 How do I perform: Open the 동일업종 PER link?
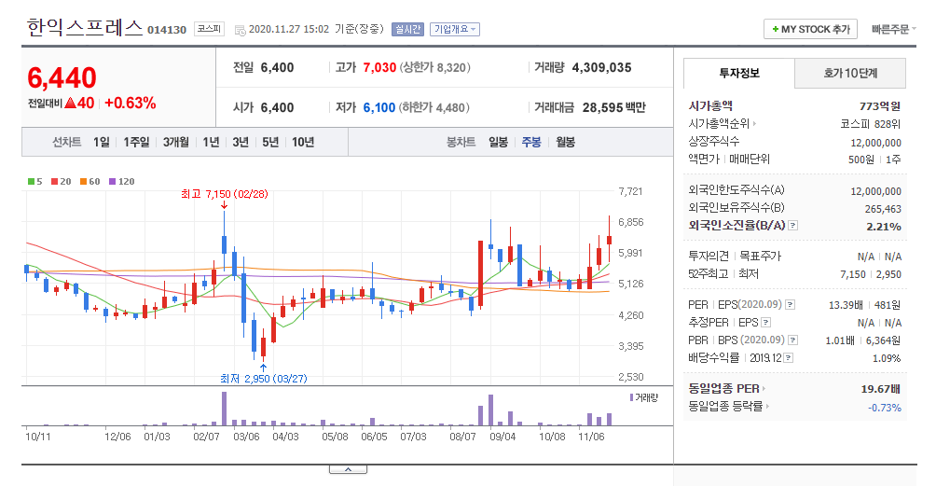pyautogui.click(x=726, y=389)
